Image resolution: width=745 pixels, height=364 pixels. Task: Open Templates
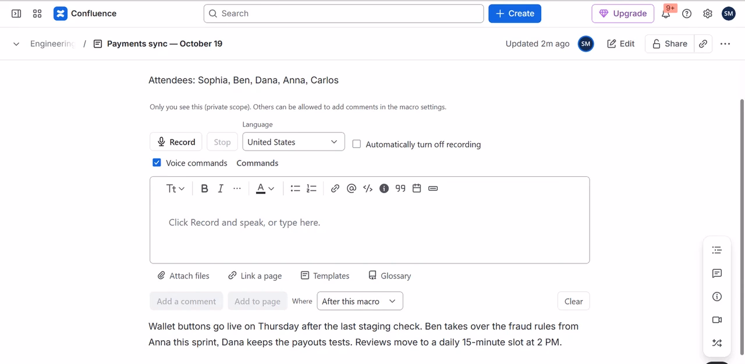pyautogui.click(x=325, y=276)
